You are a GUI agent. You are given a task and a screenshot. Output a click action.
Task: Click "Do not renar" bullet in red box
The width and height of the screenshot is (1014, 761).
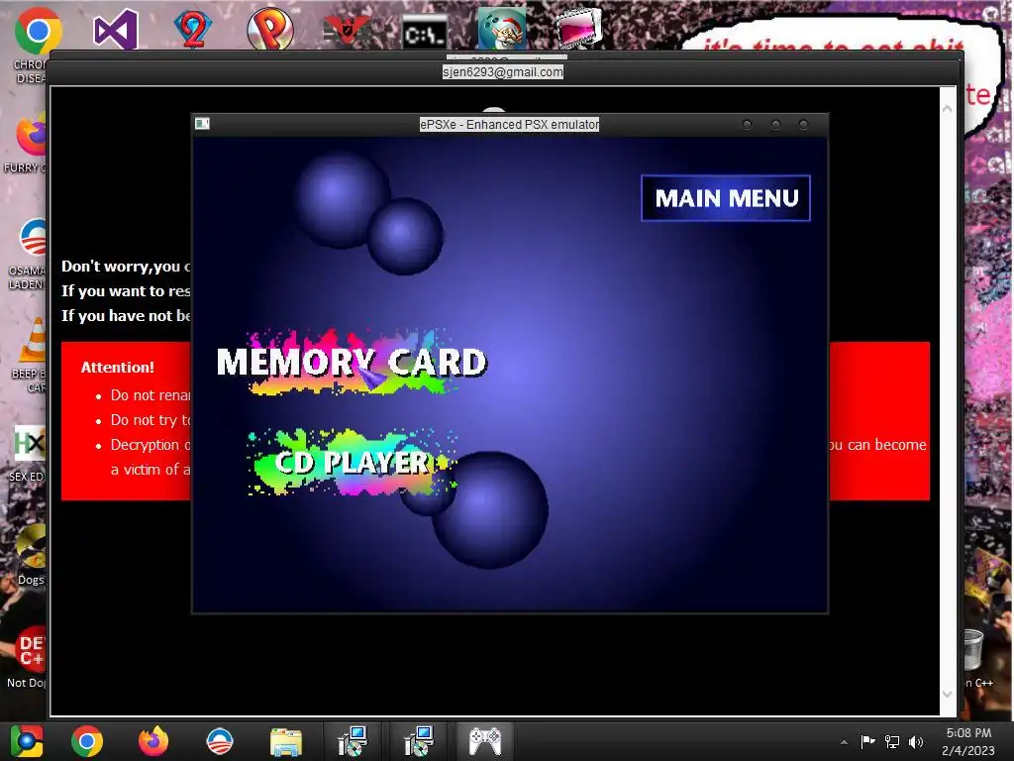[x=151, y=395]
